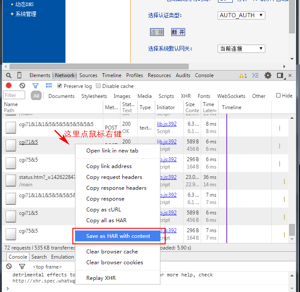300x292 pixels.
Task: Click the DevTools inspect element magnifier icon
Action: (9, 75)
